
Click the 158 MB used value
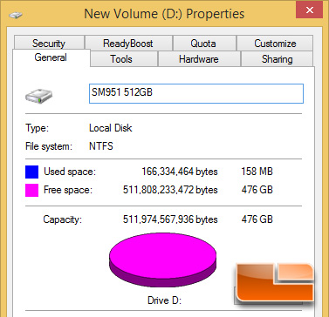tap(257, 172)
